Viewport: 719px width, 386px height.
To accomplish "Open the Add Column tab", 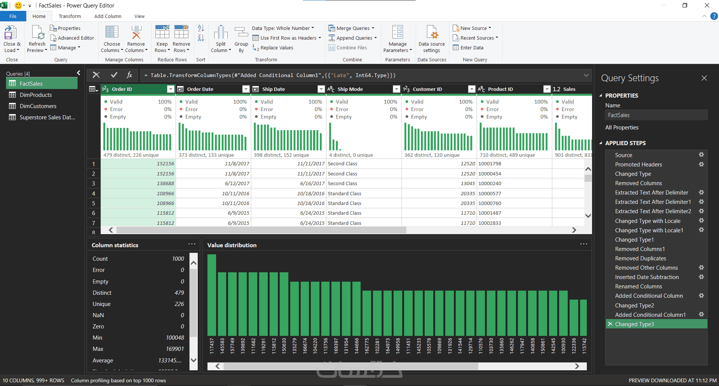I will click(x=107, y=16).
